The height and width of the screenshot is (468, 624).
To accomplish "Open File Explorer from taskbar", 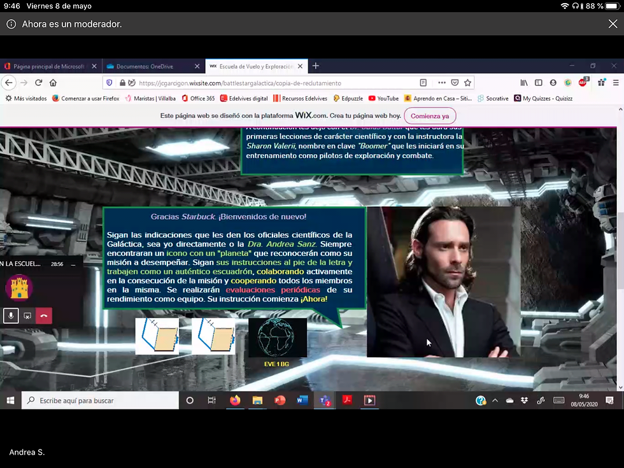I will [257, 401].
